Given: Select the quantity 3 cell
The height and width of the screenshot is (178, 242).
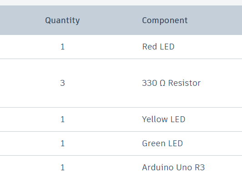Looking at the screenshot, I should pyautogui.click(x=62, y=83).
